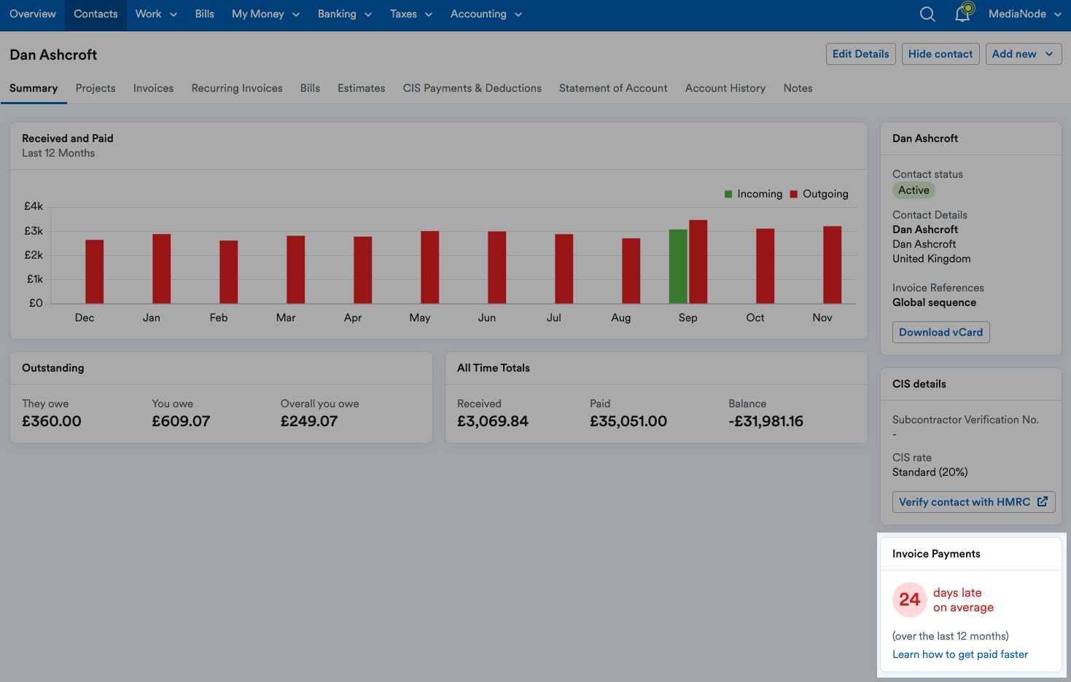Screen dimensions: 1071x682
Task: Click the May outgoing bar
Action: (x=429, y=267)
